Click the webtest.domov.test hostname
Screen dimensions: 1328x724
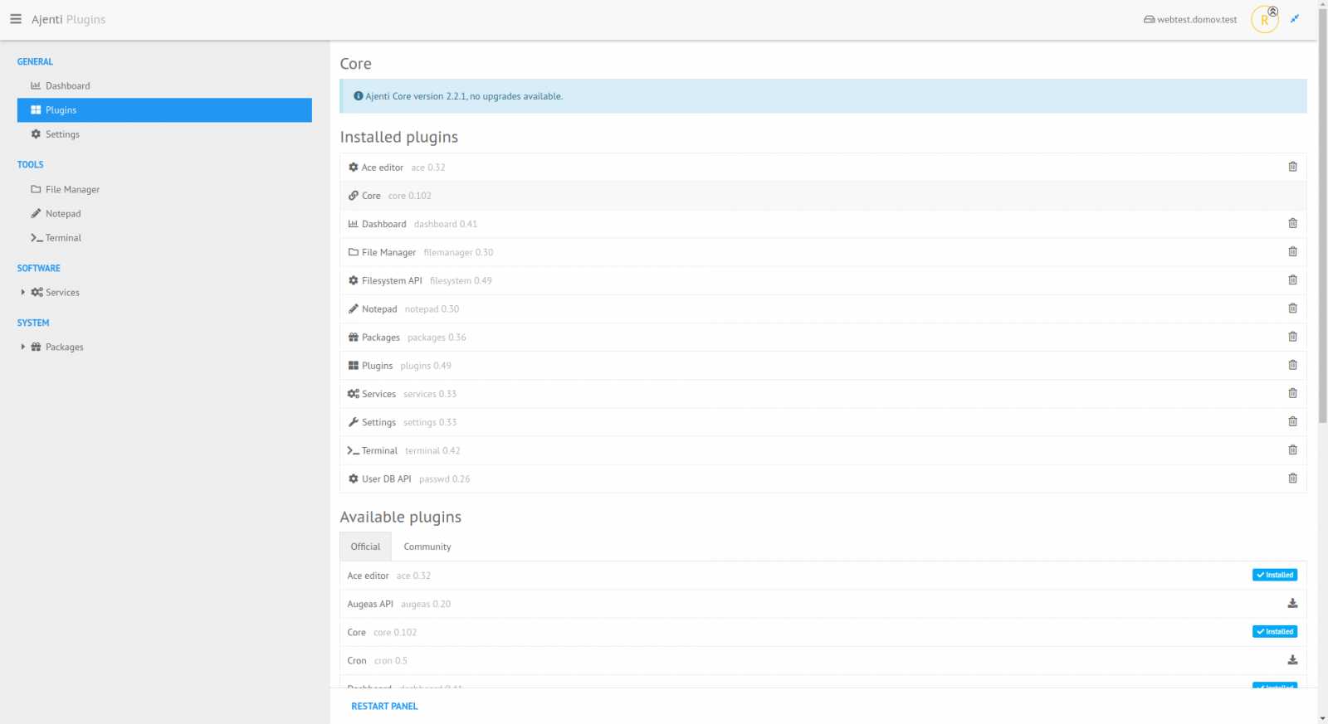[x=1190, y=19]
